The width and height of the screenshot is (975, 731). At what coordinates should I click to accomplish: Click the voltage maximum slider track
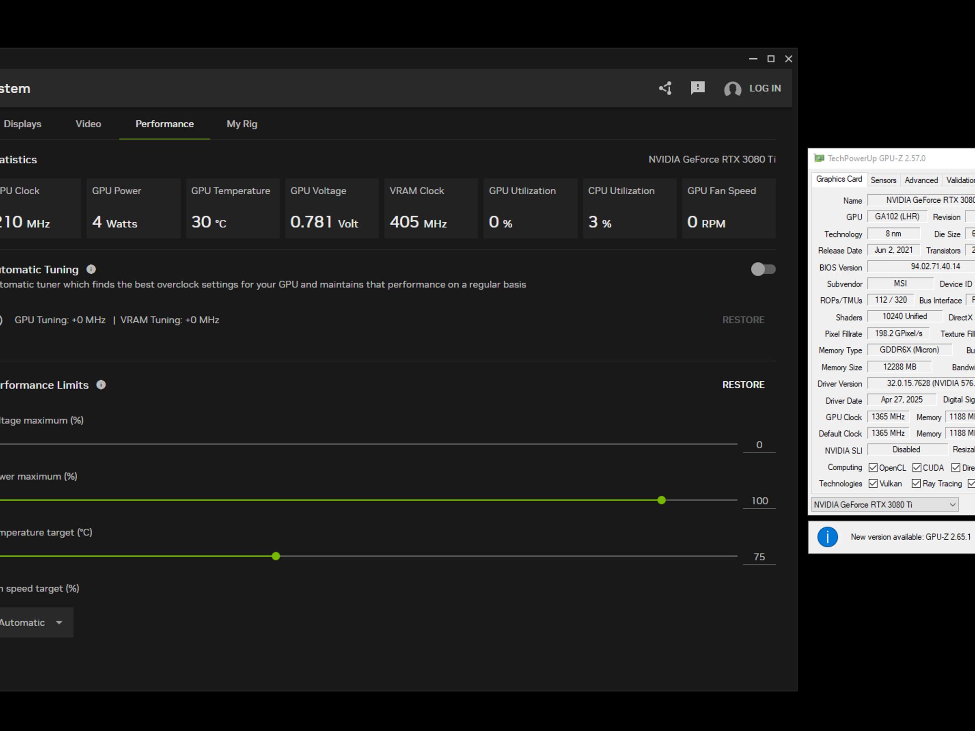tap(368, 444)
